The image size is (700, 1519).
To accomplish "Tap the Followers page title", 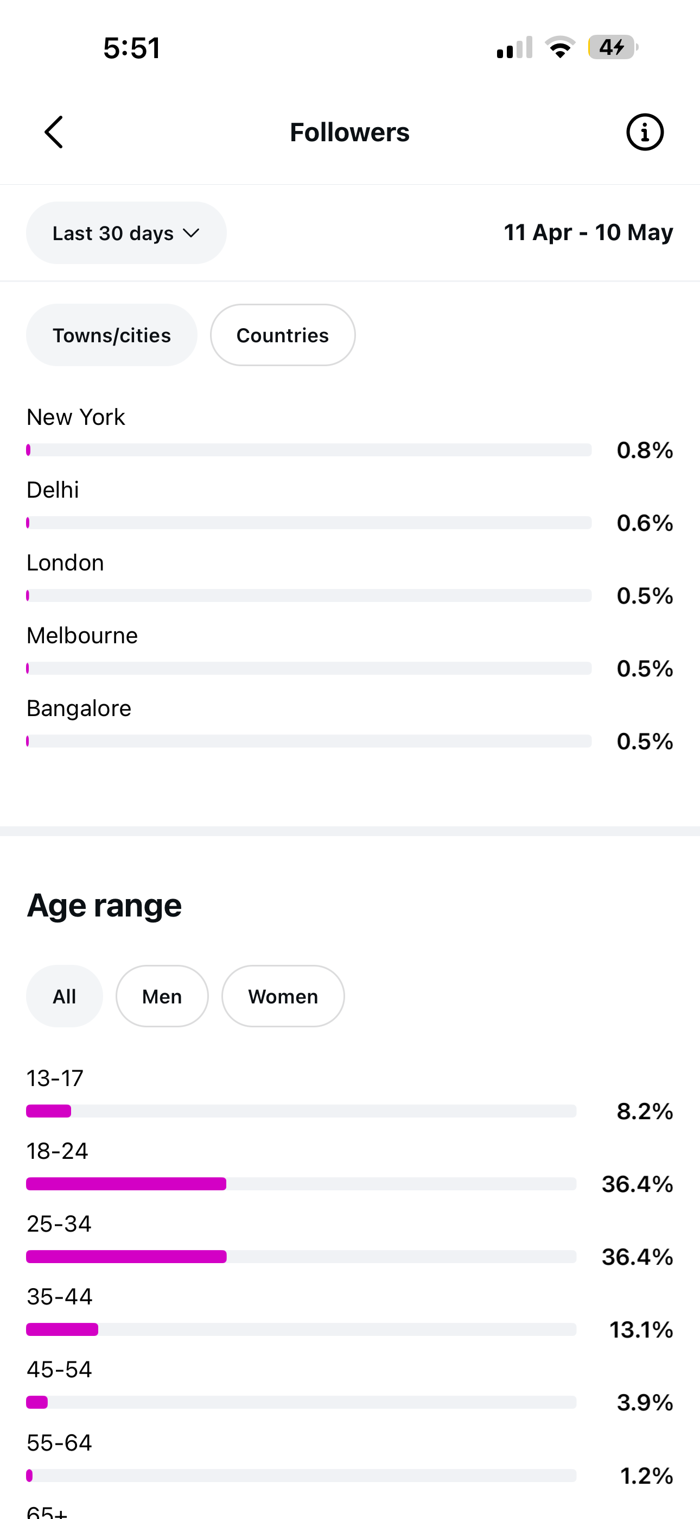I will 349,132.
